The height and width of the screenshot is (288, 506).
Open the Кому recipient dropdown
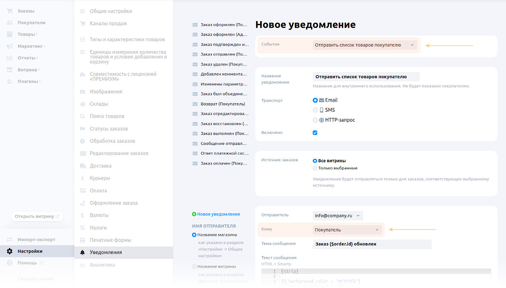(347, 230)
